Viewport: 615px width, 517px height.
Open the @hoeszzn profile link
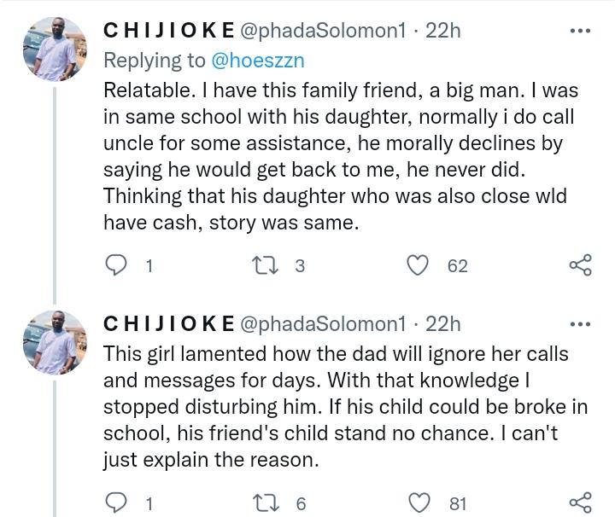point(258,61)
